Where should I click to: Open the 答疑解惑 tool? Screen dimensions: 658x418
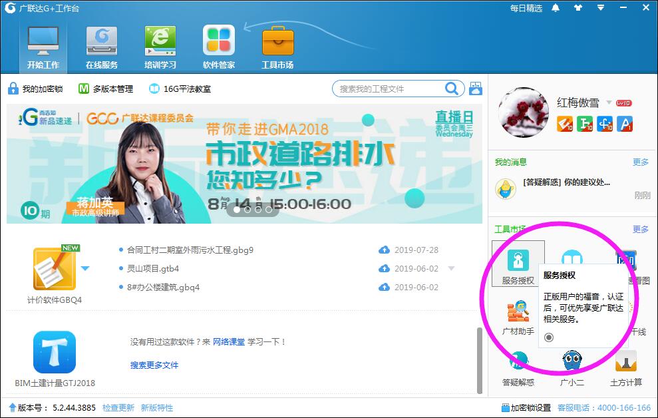click(518, 368)
